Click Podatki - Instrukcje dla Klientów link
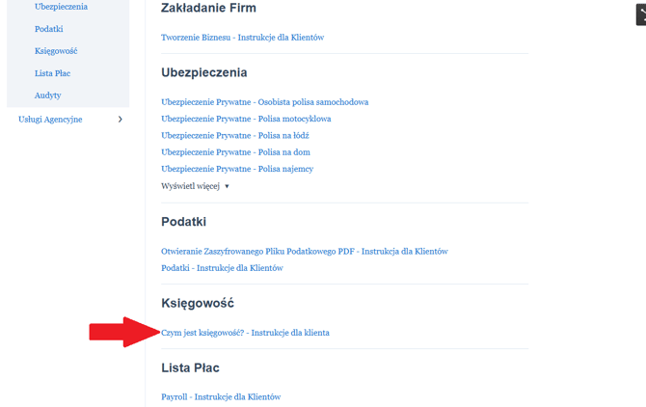This screenshot has height=407, width=646. pyautogui.click(x=222, y=268)
